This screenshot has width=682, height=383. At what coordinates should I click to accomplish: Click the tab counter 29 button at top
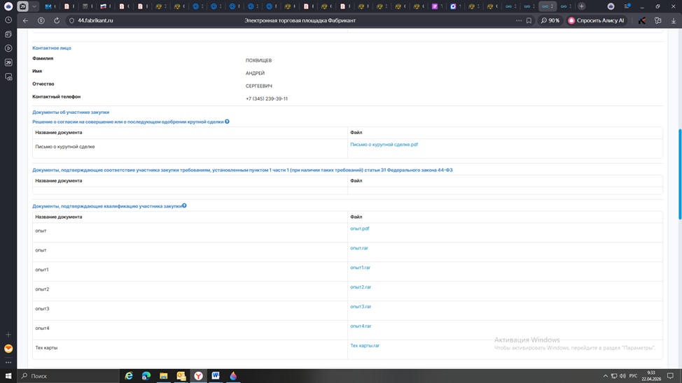click(x=22, y=6)
